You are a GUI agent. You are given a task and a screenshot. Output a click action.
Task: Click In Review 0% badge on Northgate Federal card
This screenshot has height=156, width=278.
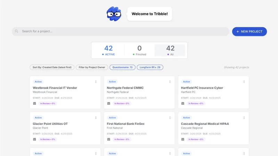pos(122,103)
